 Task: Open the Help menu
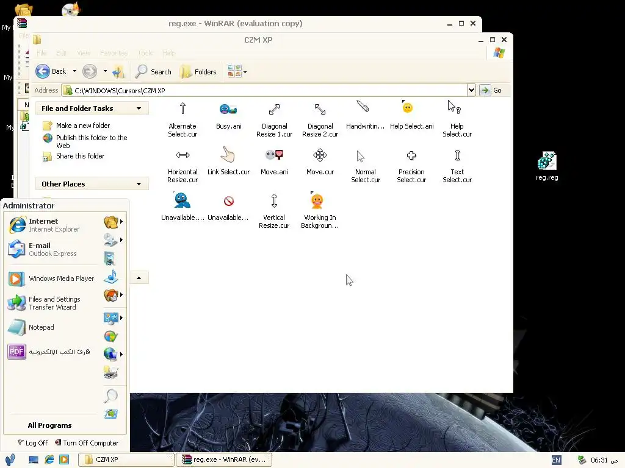[x=169, y=53]
